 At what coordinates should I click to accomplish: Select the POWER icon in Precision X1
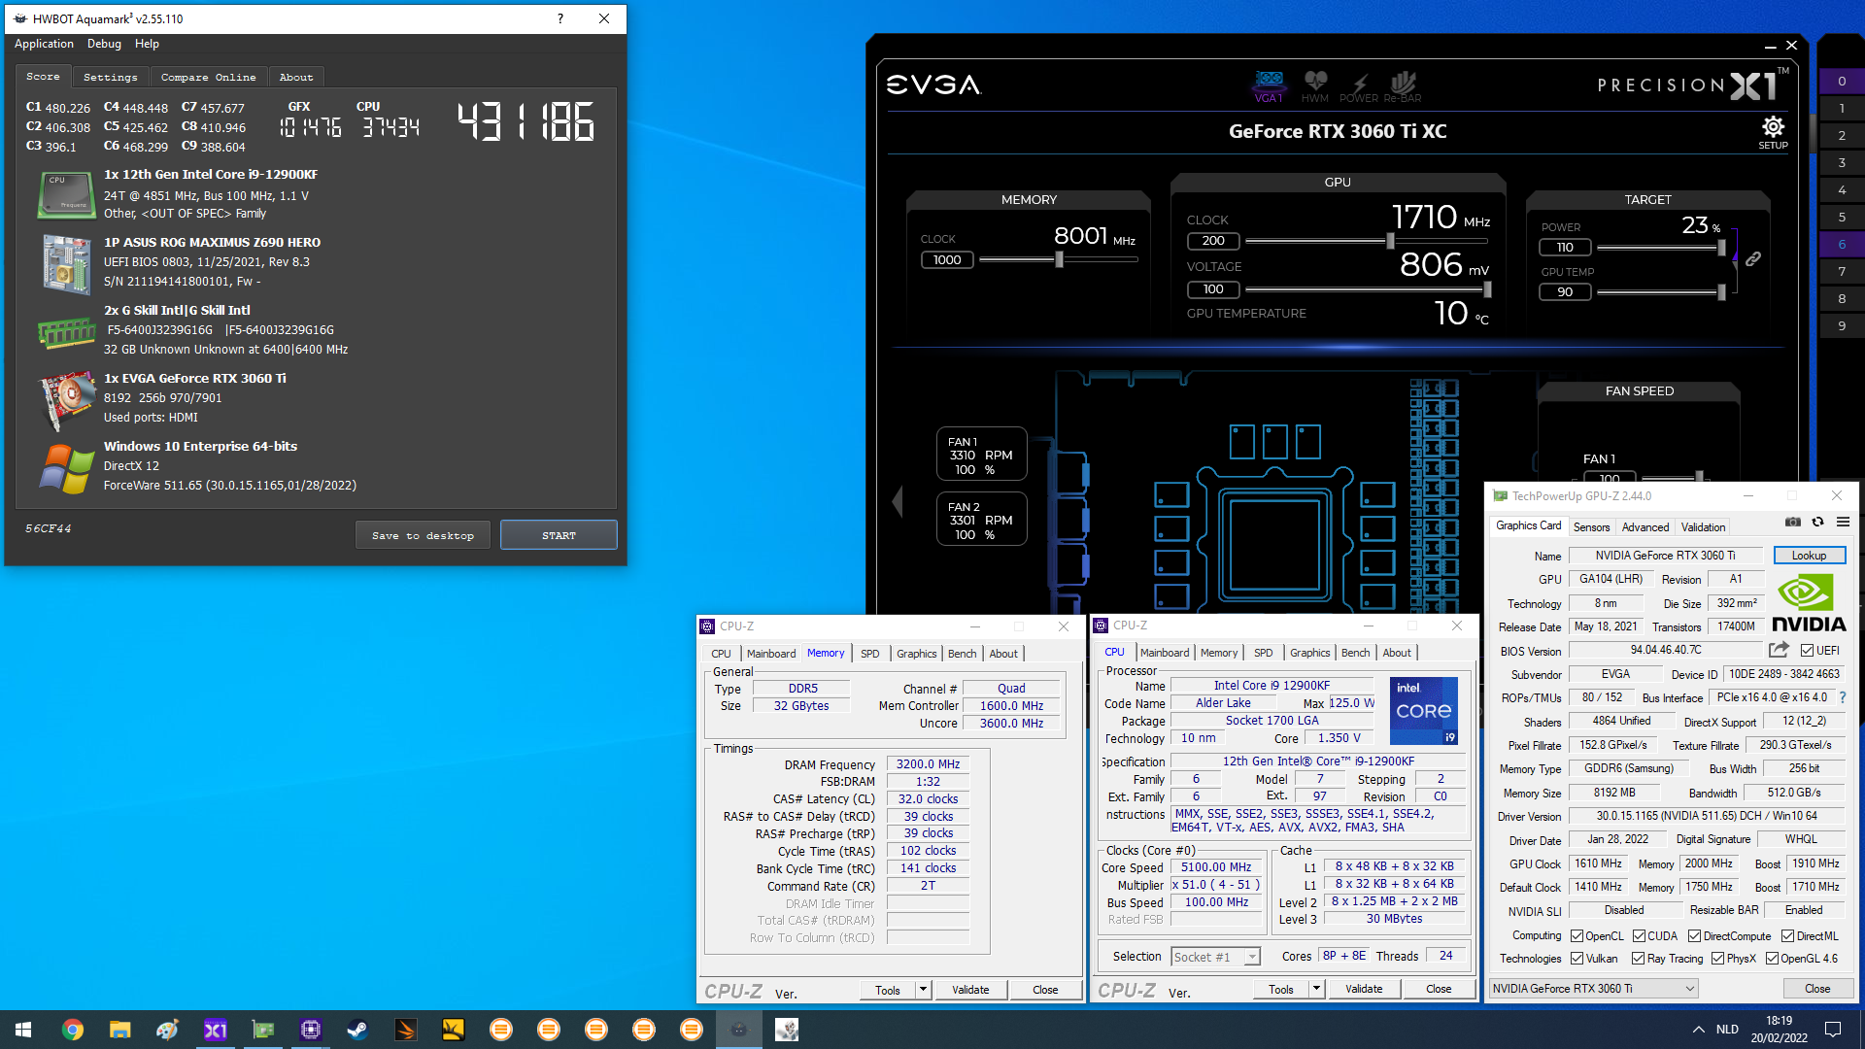click(x=1359, y=85)
